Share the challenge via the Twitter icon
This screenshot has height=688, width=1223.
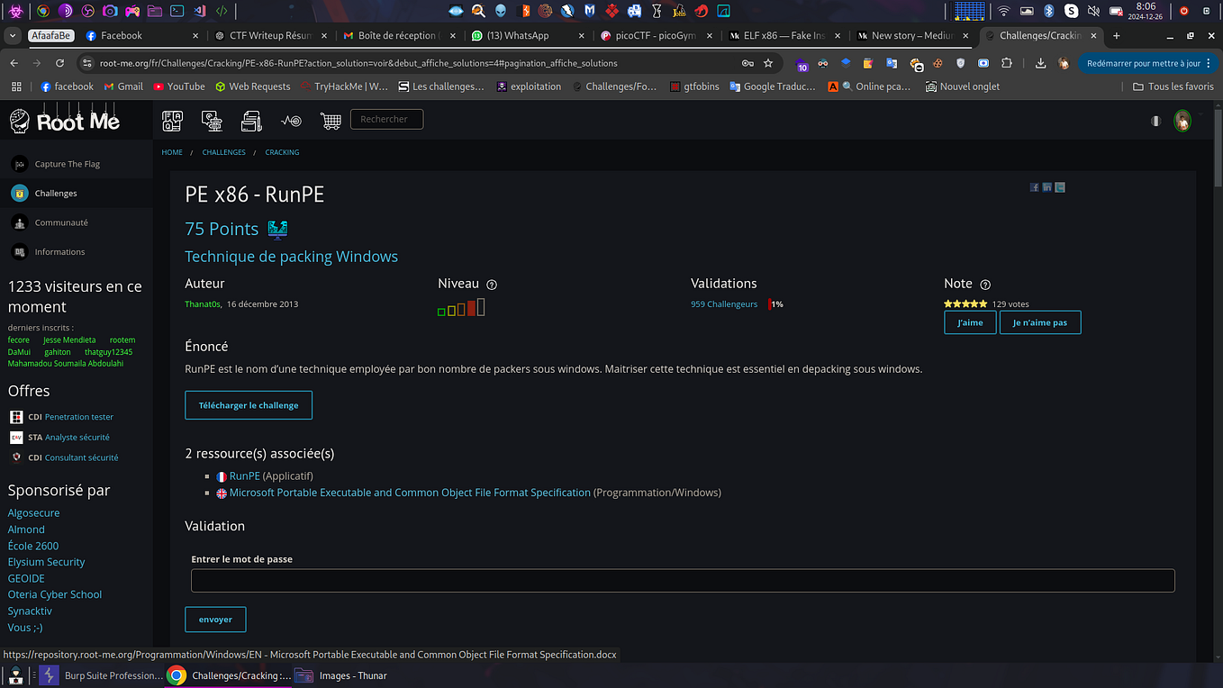(1060, 186)
